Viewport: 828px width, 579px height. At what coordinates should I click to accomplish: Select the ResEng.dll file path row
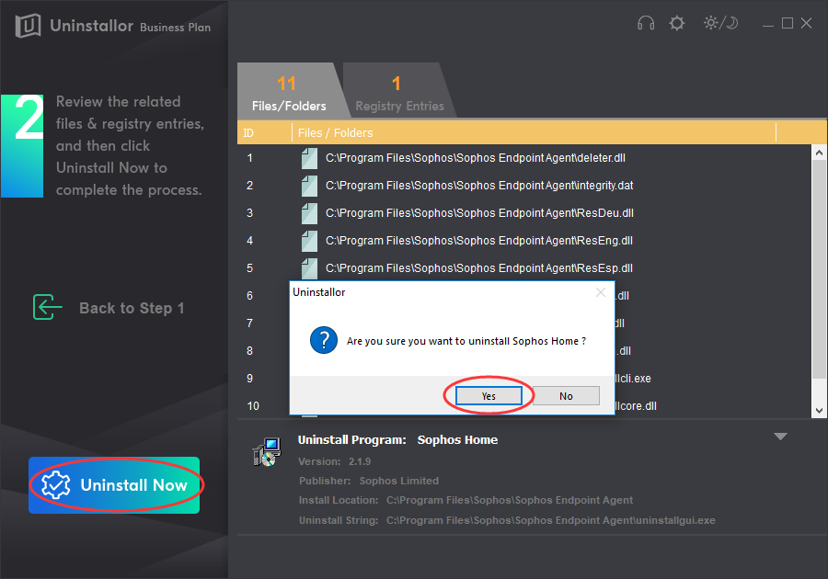click(479, 241)
